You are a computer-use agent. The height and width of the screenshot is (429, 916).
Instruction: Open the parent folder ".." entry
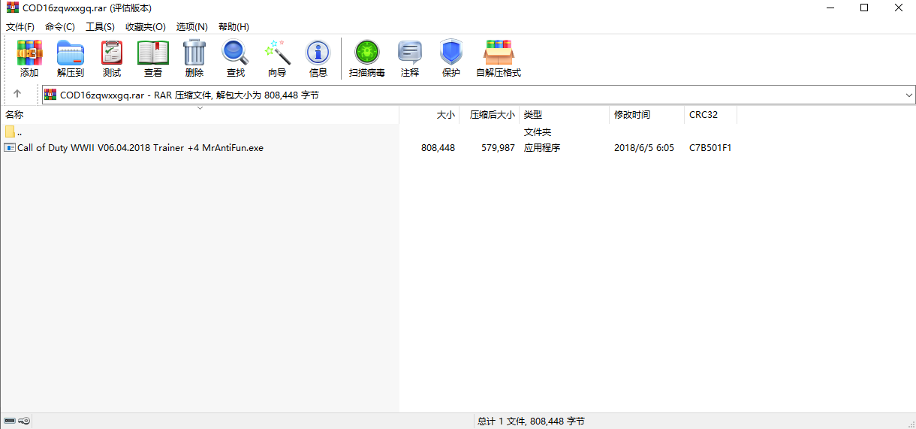click(19, 132)
